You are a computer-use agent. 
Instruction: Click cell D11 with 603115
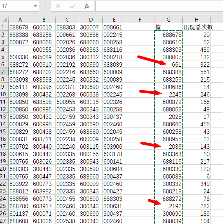(x=91, y=102)
